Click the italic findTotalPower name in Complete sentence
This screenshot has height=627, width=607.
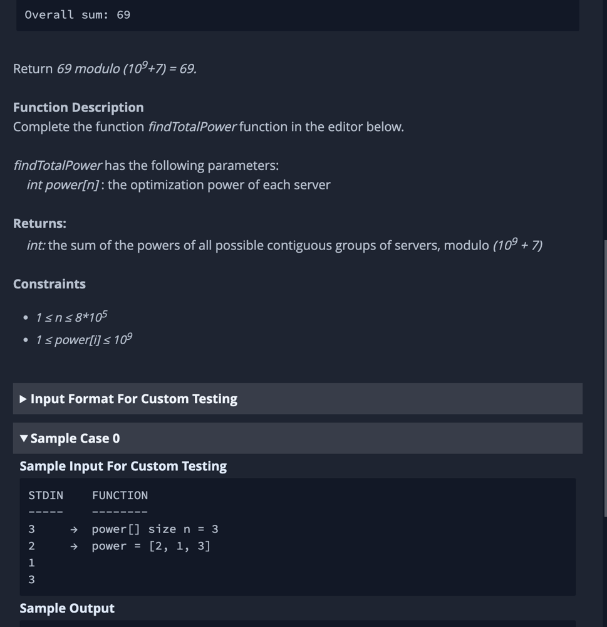[x=192, y=127]
